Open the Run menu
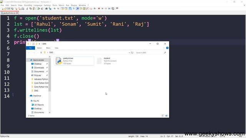This screenshot has width=246, height=138. tap(68, 5)
